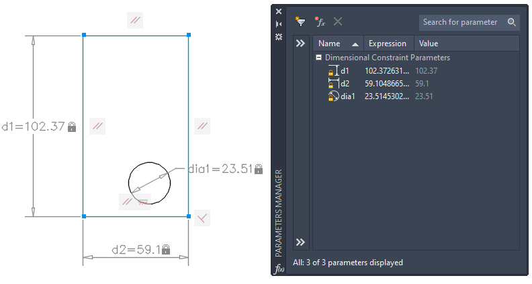This screenshot has width=532, height=284.
Task: Click the search magnifier icon
Action: point(512,22)
